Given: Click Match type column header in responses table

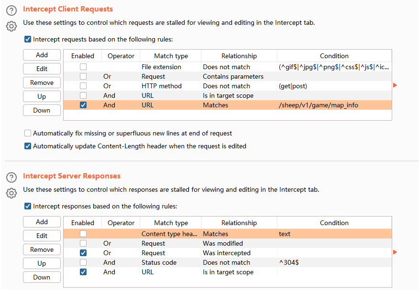Looking at the screenshot, I should tap(171, 223).
